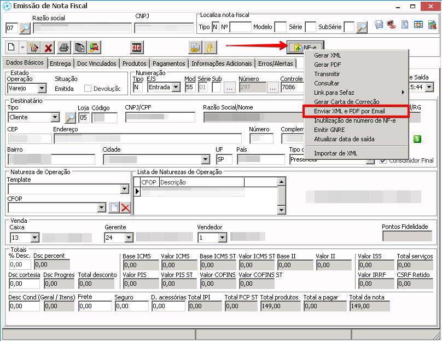This screenshot has width=442, height=341.
Task: Choose Consultar in the NF-e menu
Action: 357,83
